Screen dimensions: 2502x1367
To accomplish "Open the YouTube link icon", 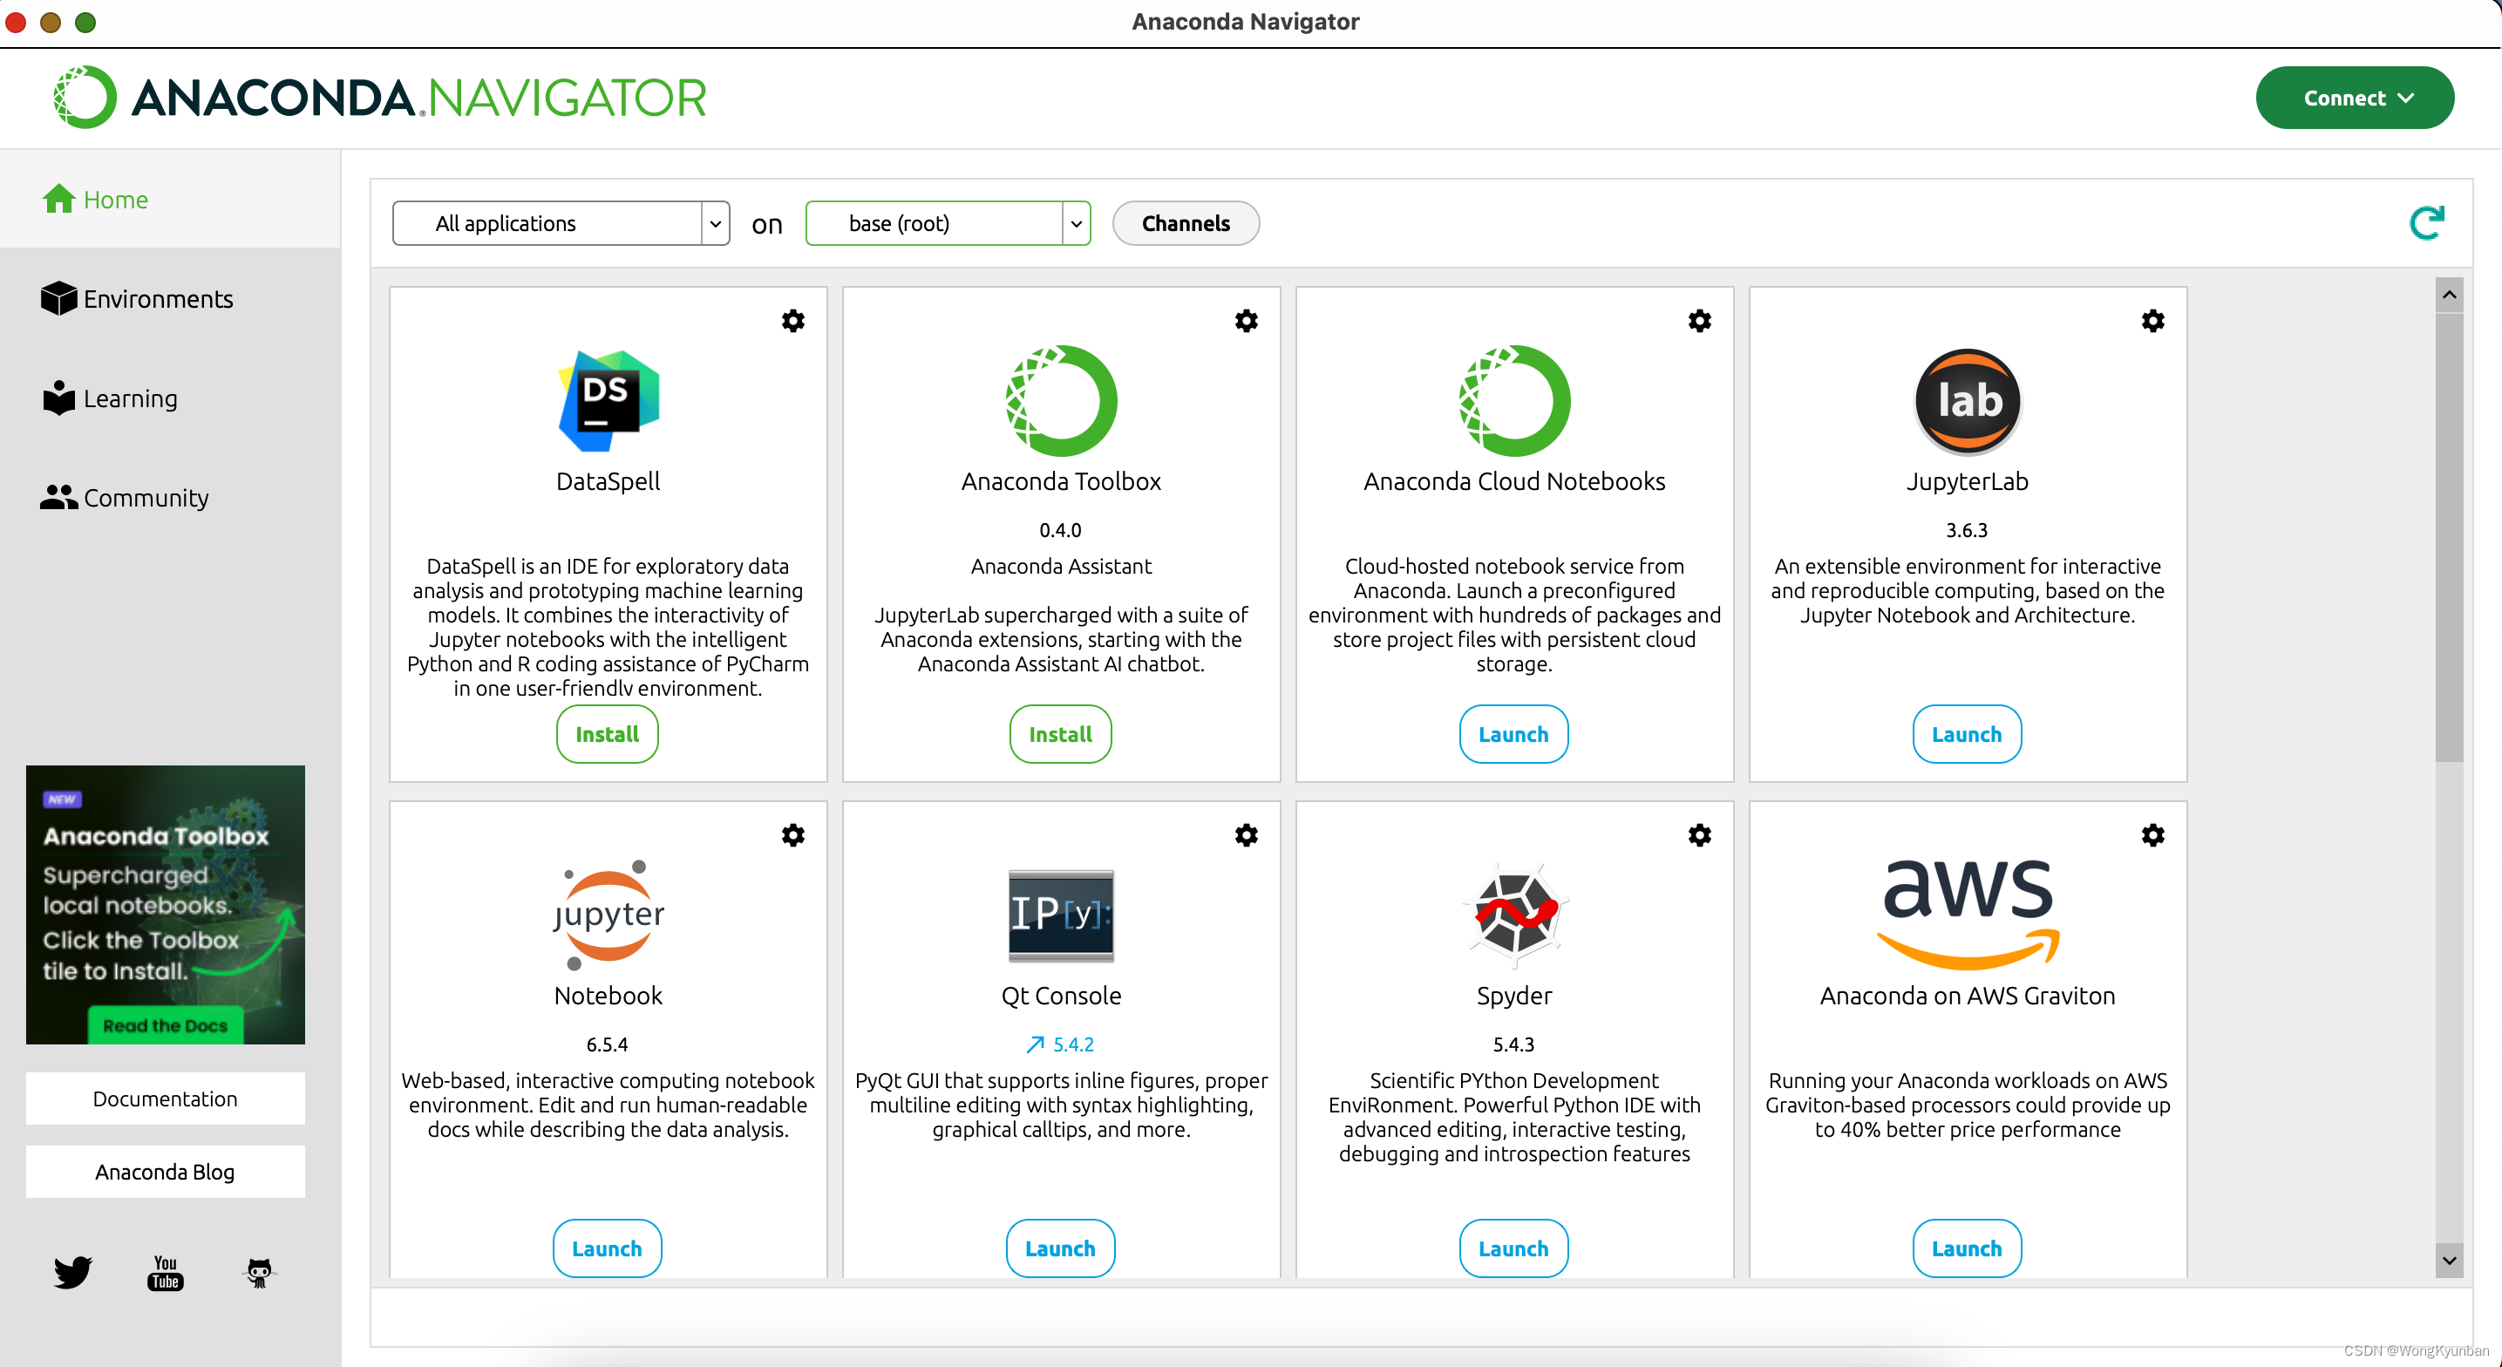I will (x=165, y=1272).
